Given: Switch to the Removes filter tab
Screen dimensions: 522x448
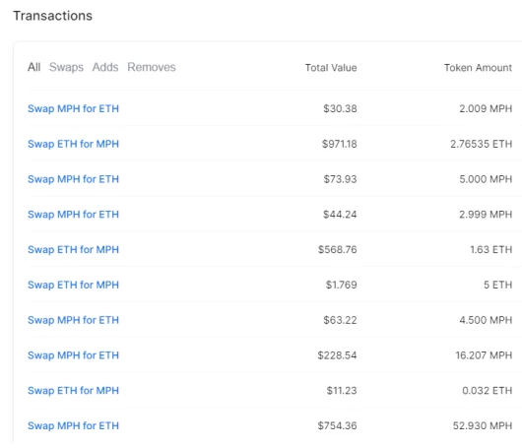Looking at the screenshot, I should pyautogui.click(x=152, y=67).
